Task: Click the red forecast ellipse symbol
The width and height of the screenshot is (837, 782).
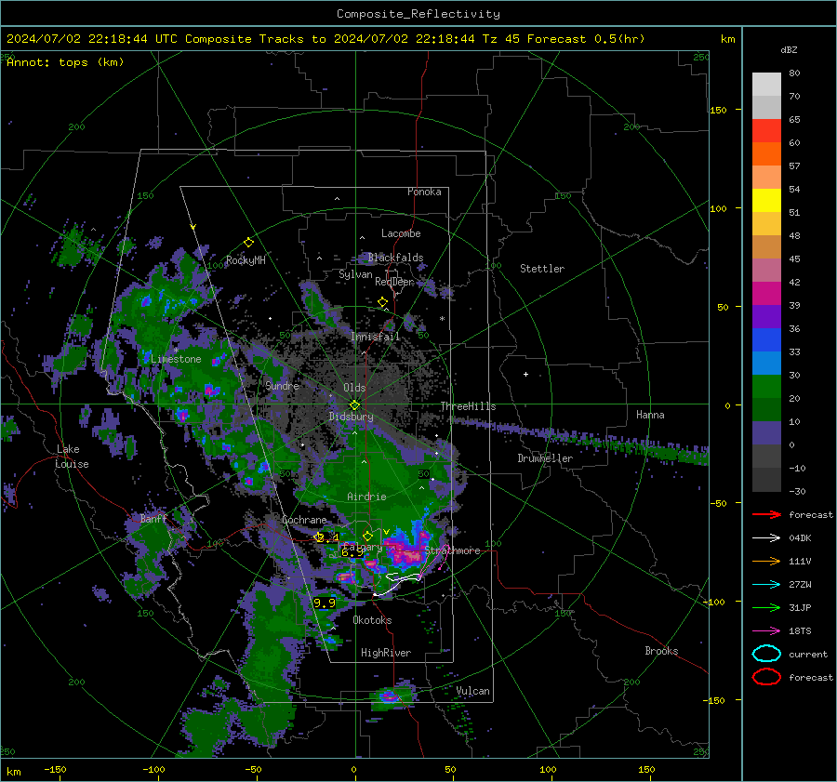Action: (766, 677)
